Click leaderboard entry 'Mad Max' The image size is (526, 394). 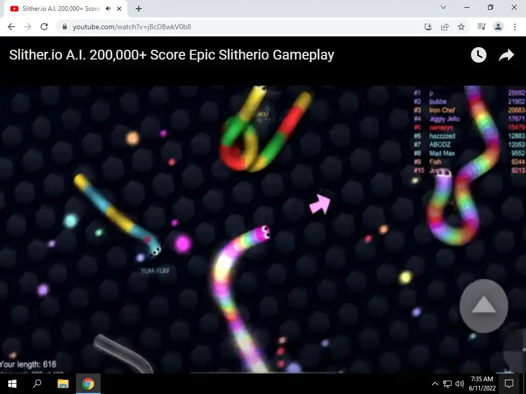[442, 153]
